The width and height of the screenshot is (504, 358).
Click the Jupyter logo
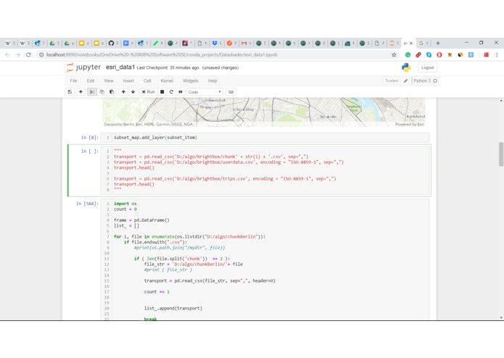83,67
